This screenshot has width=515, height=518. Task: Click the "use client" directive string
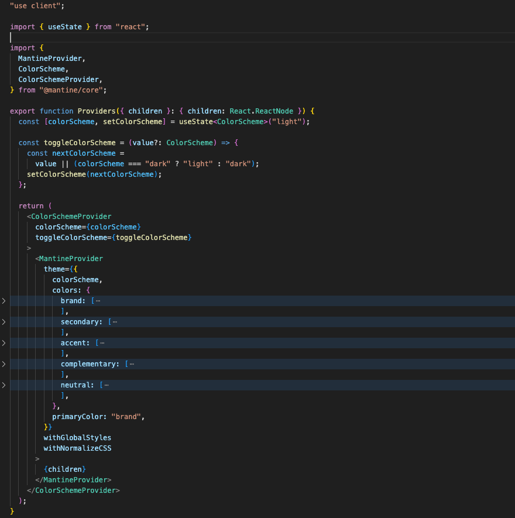tap(34, 5)
